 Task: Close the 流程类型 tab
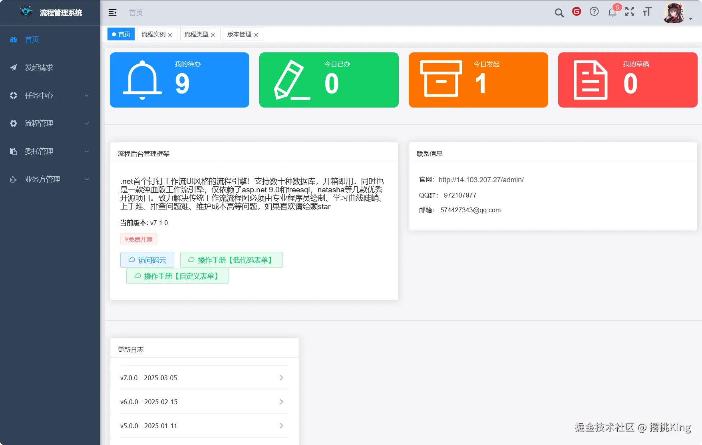pos(213,35)
